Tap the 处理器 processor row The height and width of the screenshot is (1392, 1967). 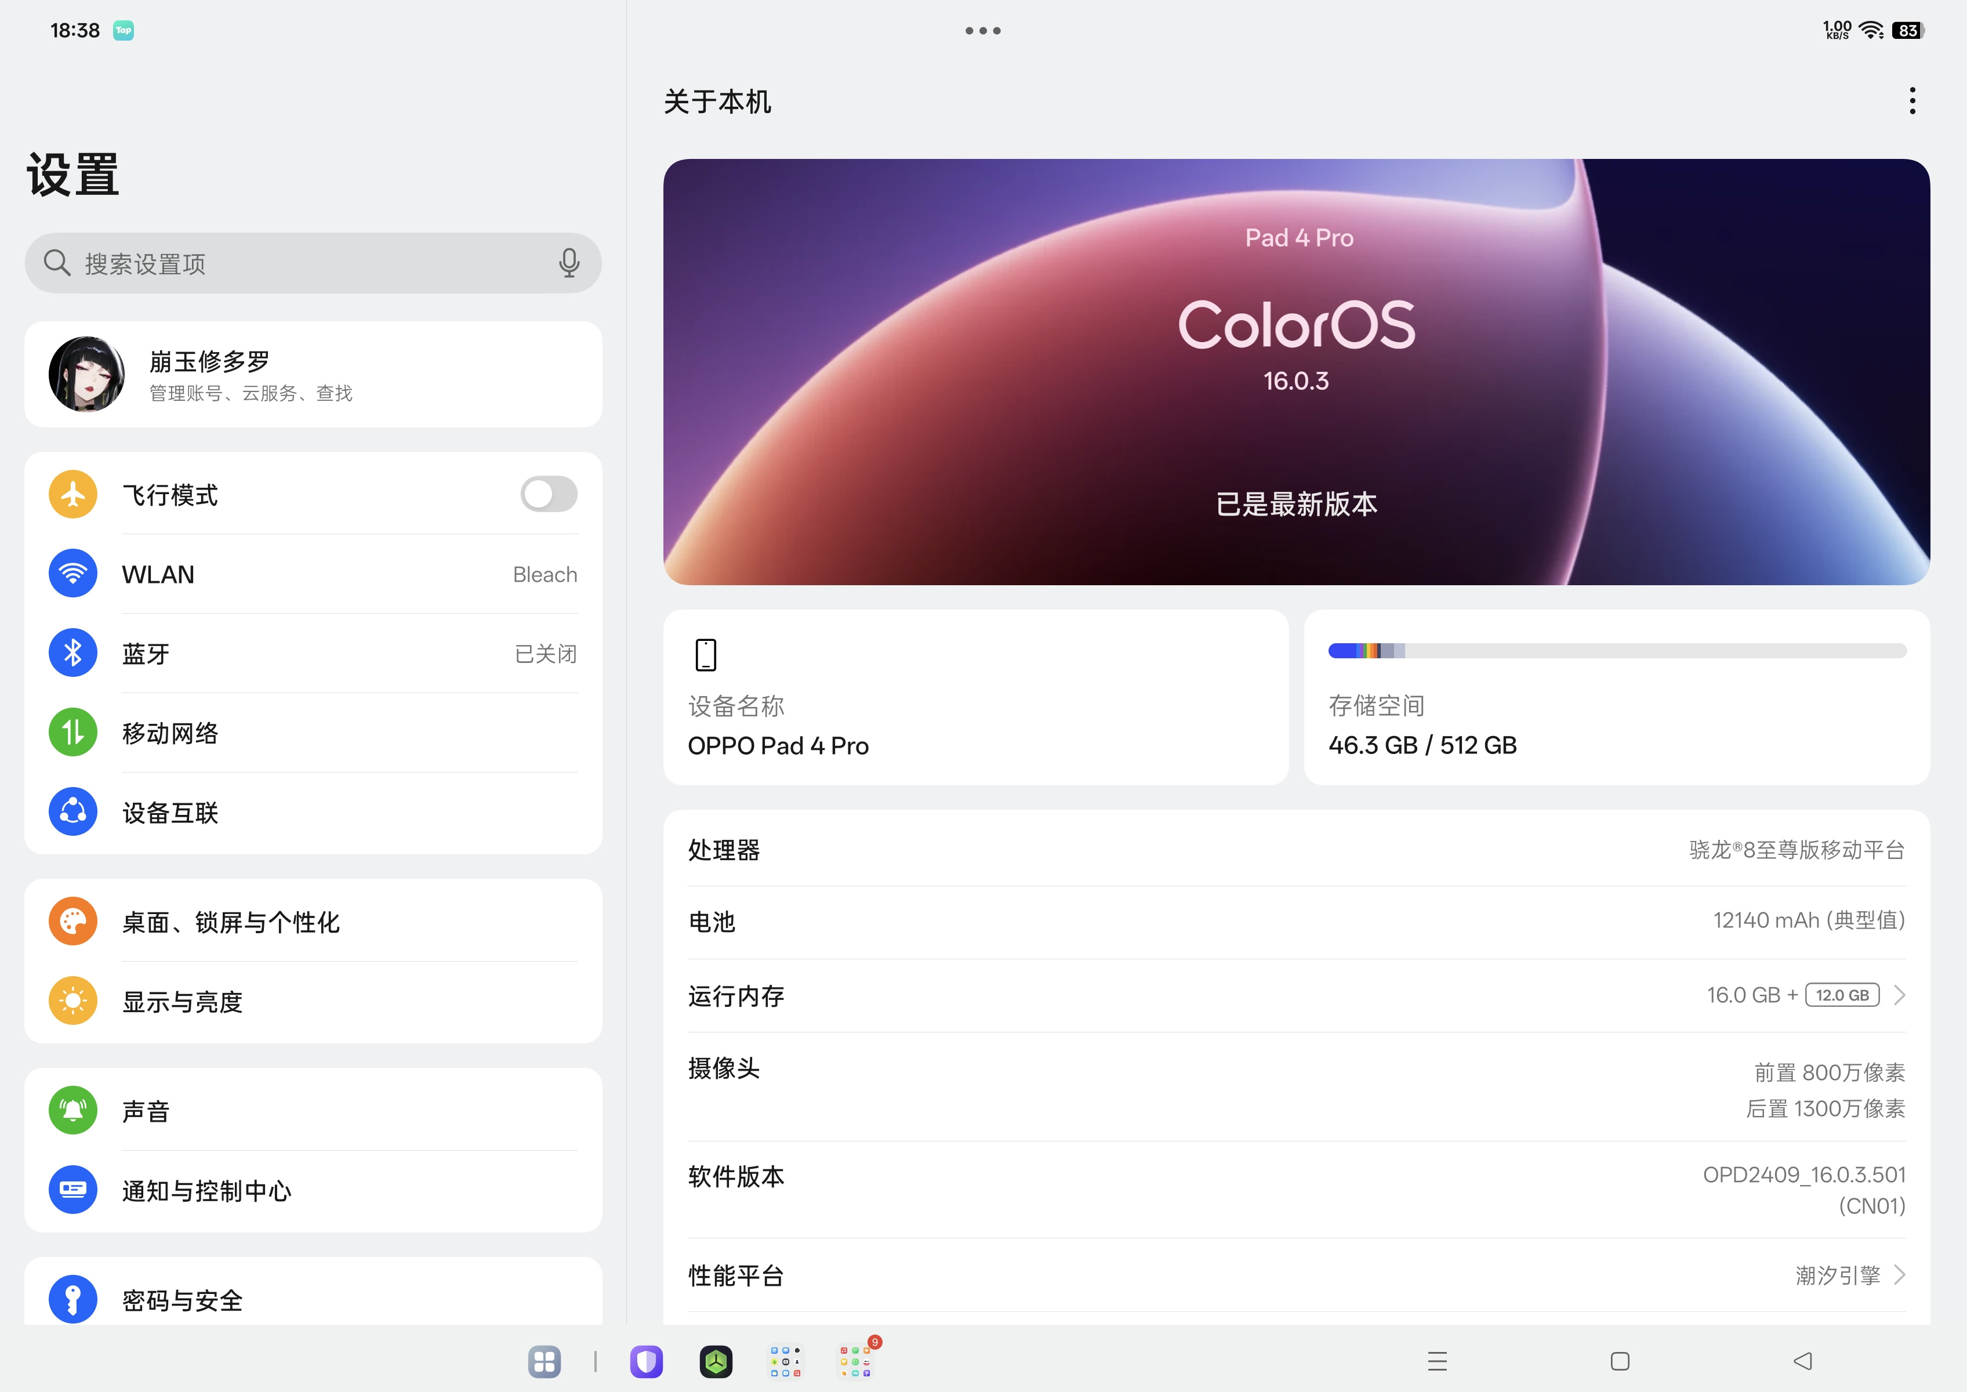(1296, 850)
